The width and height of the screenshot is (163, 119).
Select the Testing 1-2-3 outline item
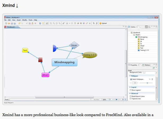pos(143,50)
